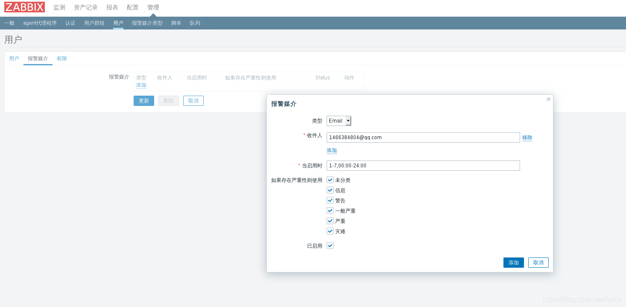Open the 报警媒介类型 section
Image resolution: width=626 pixels, height=307 pixels.
click(147, 23)
